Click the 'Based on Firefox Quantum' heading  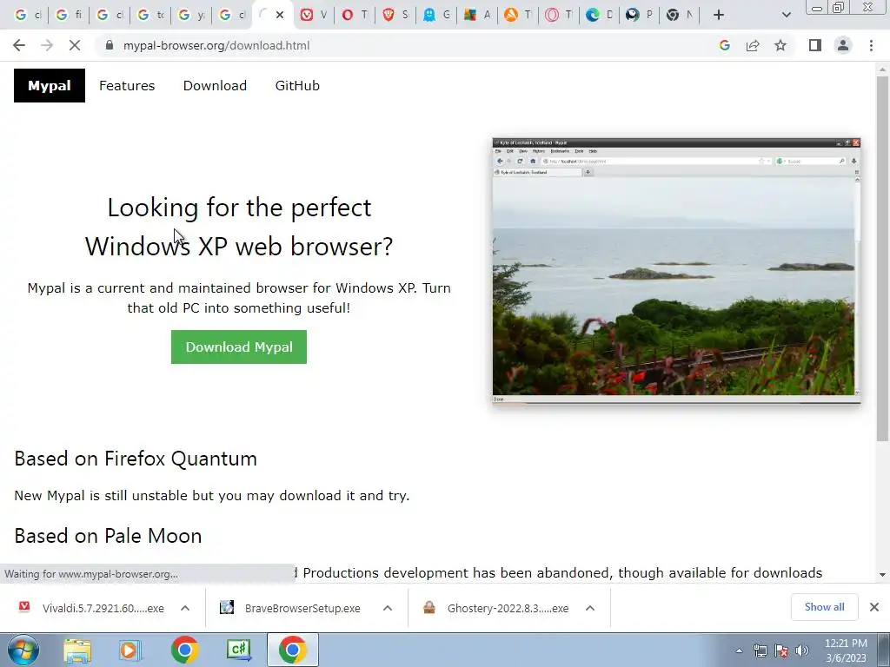click(x=136, y=459)
